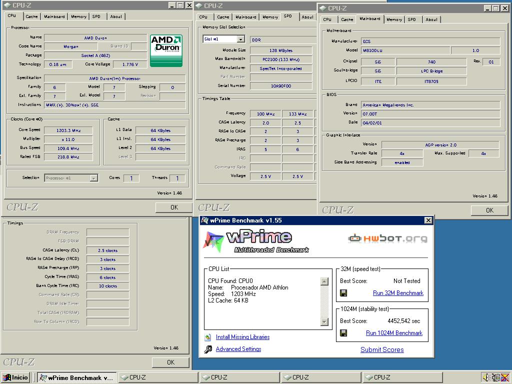
Task: Click the Bank Cycle Time 10 clocks field
Action: 108,286
